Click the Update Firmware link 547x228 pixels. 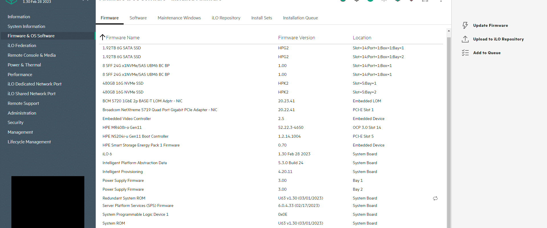pyautogui.click(x=490, y=25)
